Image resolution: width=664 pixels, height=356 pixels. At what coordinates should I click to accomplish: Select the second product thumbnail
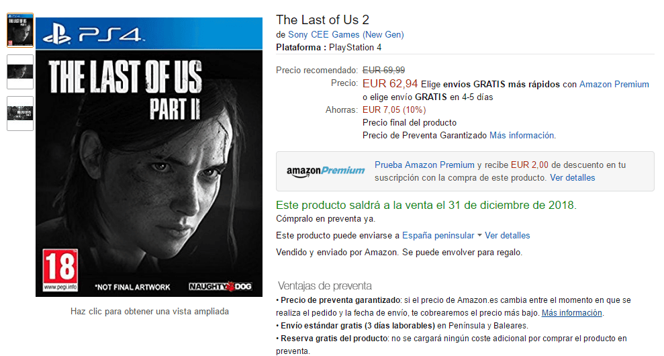pos(20,72)
